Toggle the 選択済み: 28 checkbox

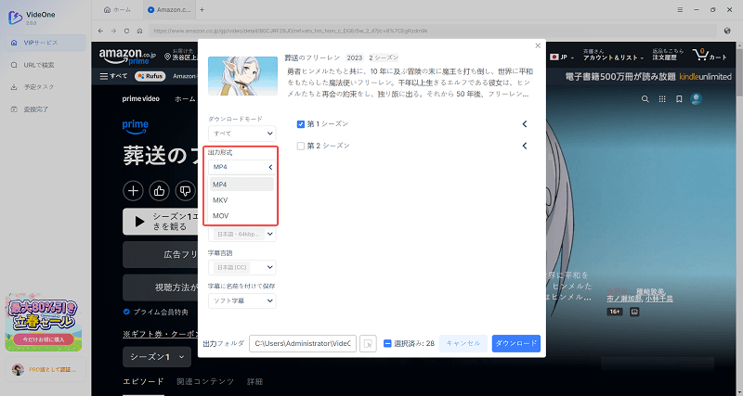point(387,343)
